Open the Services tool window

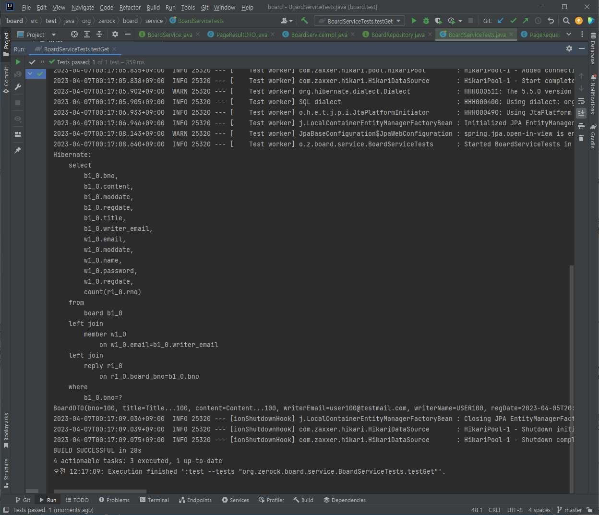tap(235, 500)
